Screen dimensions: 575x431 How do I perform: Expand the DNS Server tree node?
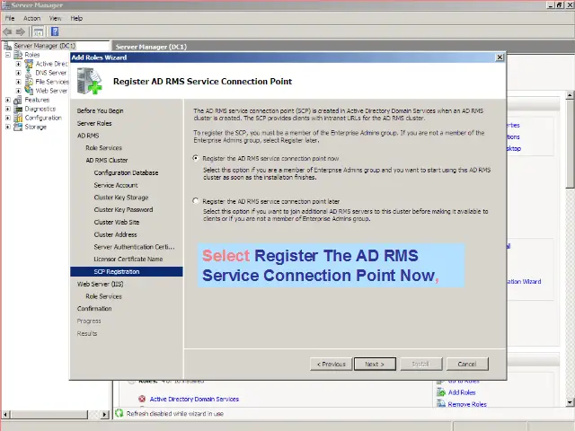[x=18, y=73]
